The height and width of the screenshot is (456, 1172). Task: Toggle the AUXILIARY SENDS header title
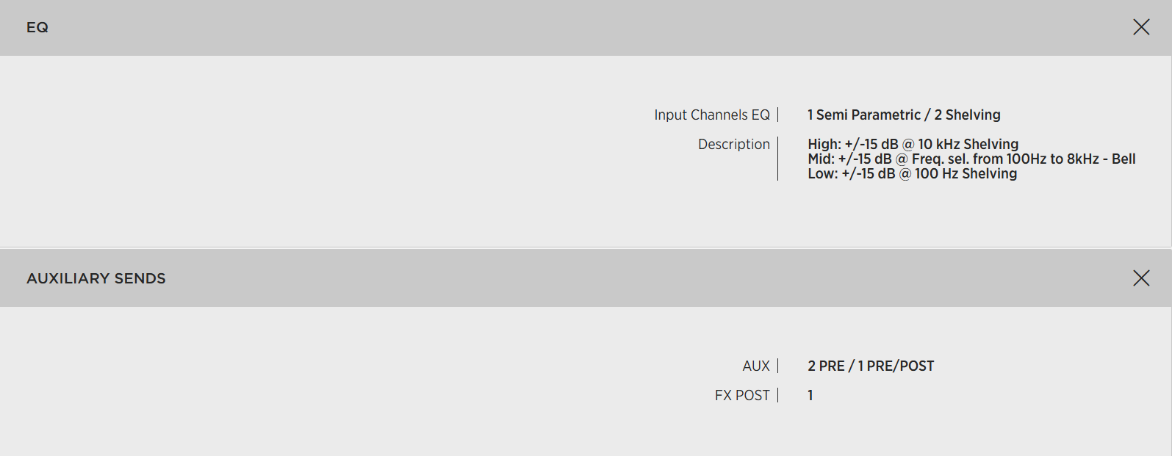(x=96, y=278)
